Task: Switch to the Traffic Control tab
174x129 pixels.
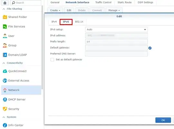Action: 103,3
